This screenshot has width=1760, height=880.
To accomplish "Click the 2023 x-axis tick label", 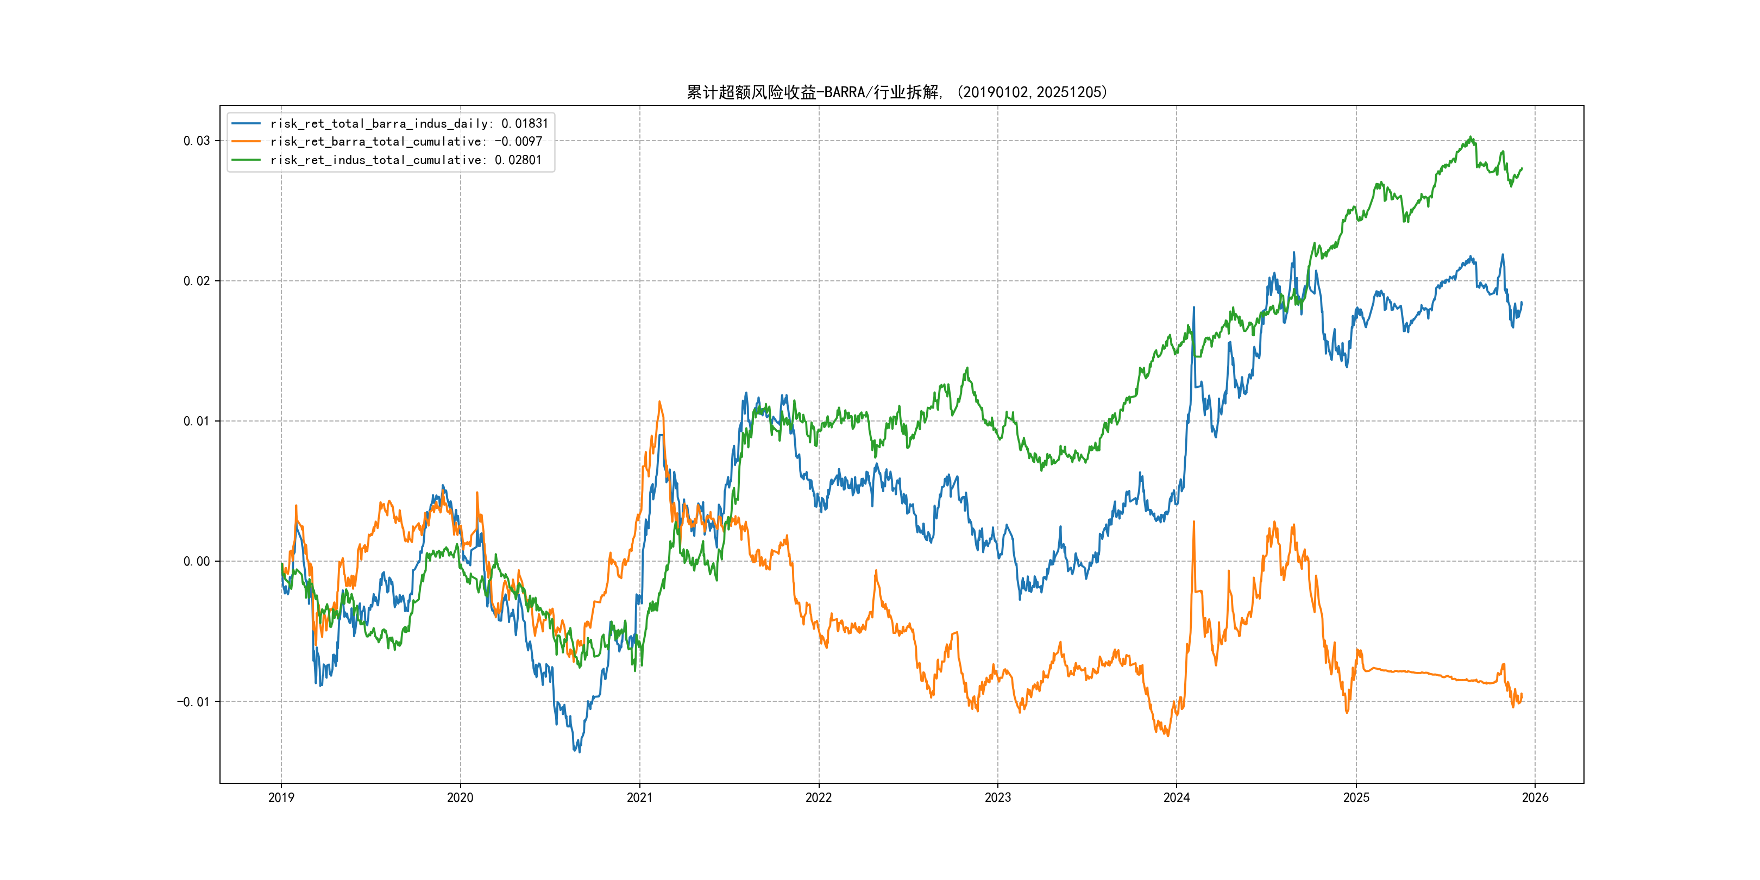I will point(997,797).
